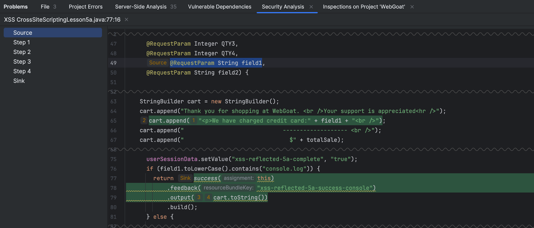This screenshot has height=228, width=534.
Task: Click the highlighted '@RequestParam String field1' source
Action: point(216,63)
